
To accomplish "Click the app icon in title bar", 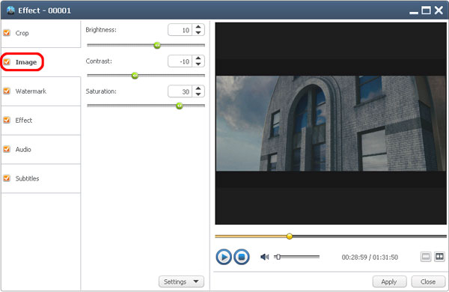I will pos(11,10).
